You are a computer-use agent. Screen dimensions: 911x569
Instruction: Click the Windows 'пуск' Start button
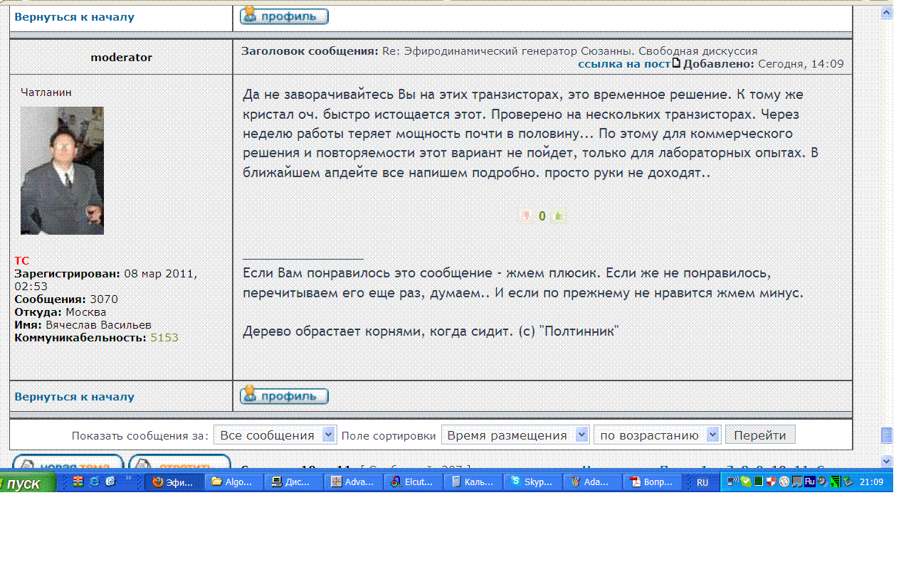pos(28,484)
